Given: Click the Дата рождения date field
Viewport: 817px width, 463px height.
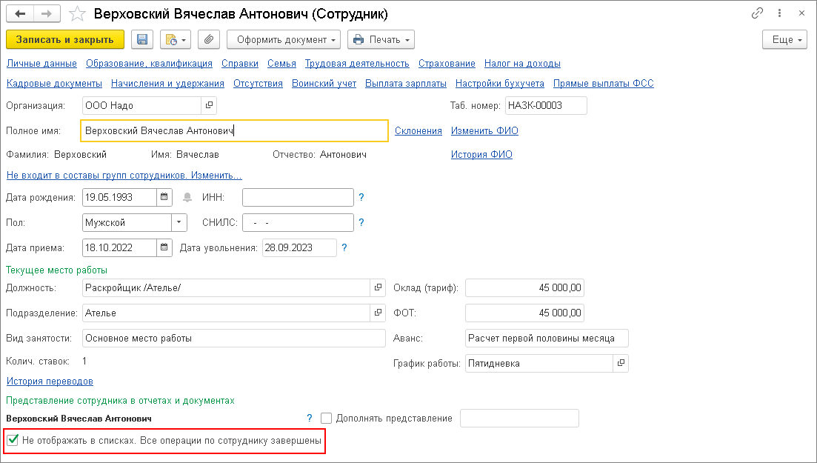Looking at the screenshot, I should pyautogui.click(x=119, y=197).
